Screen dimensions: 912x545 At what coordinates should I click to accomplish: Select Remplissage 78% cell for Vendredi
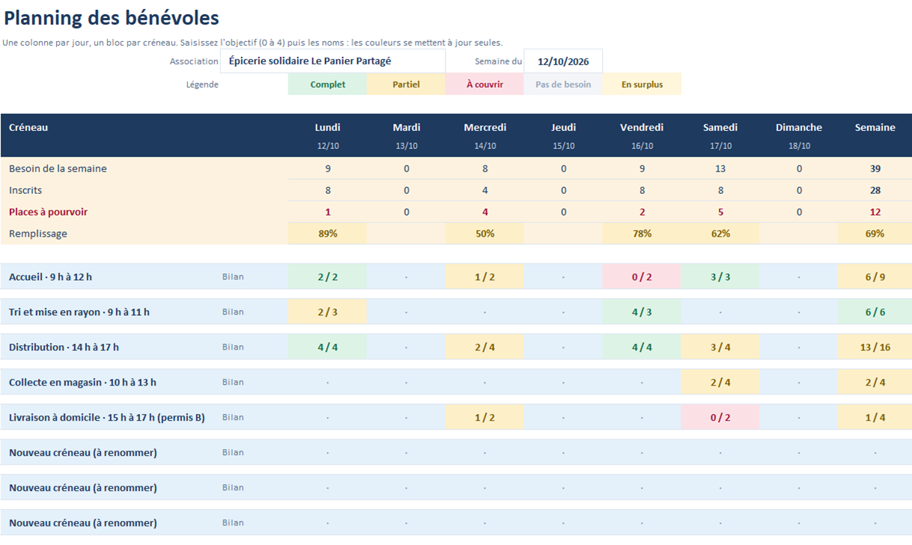coord(642,234)
